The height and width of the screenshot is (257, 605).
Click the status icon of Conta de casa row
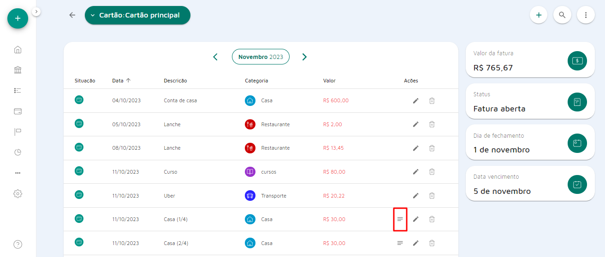tap(79, 99)
